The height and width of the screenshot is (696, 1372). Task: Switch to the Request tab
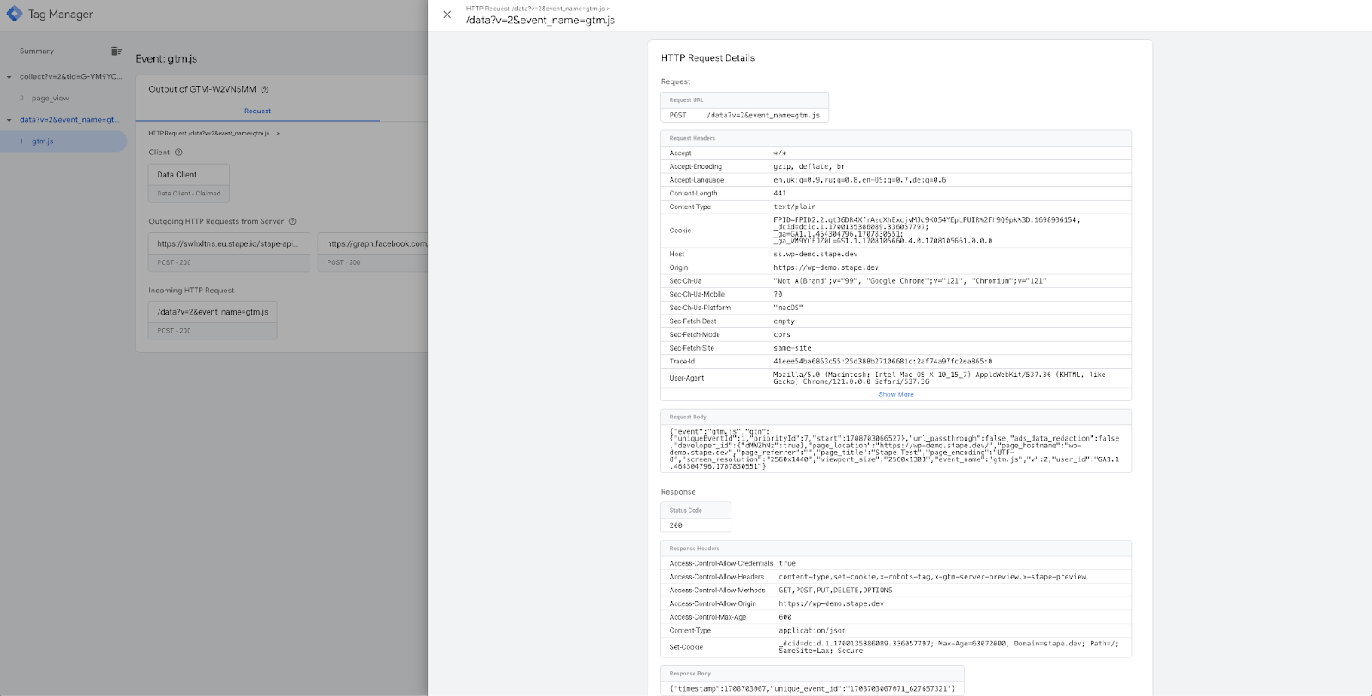[257, 111]
